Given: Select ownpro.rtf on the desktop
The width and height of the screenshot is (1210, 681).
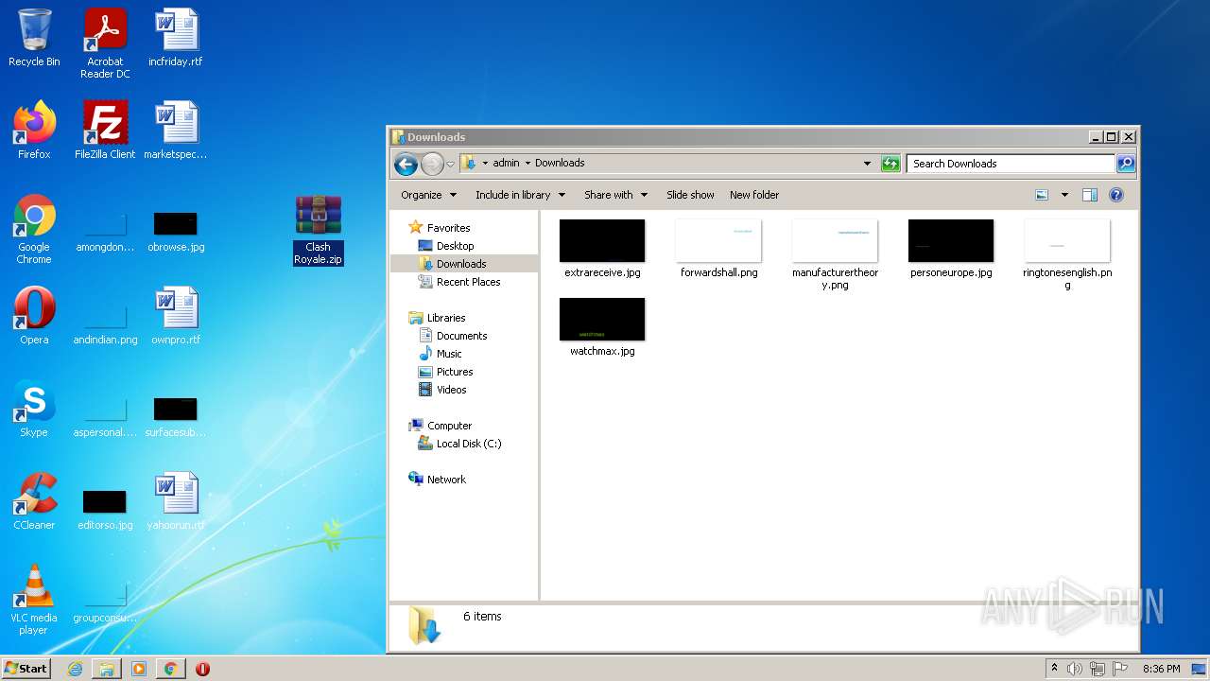Looking at the screenshot, I should coord(176,315).
